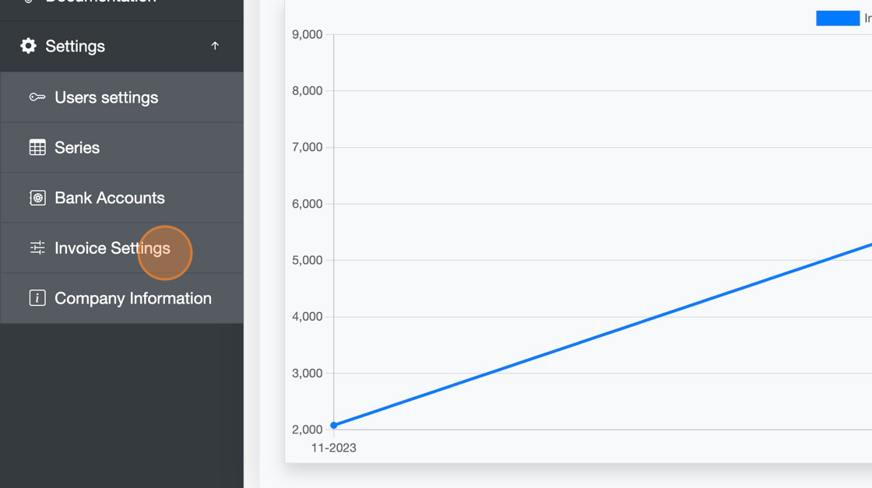Screen dimensions: 872x488
Task: Click the info icon beside Company Information
Action: (x=37, y=298)
